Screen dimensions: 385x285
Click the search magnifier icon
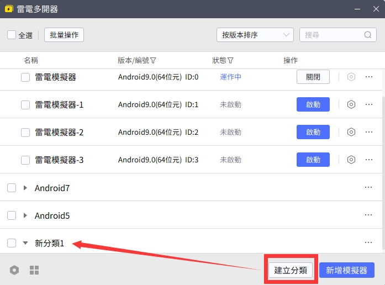click(x=367, y=35)
